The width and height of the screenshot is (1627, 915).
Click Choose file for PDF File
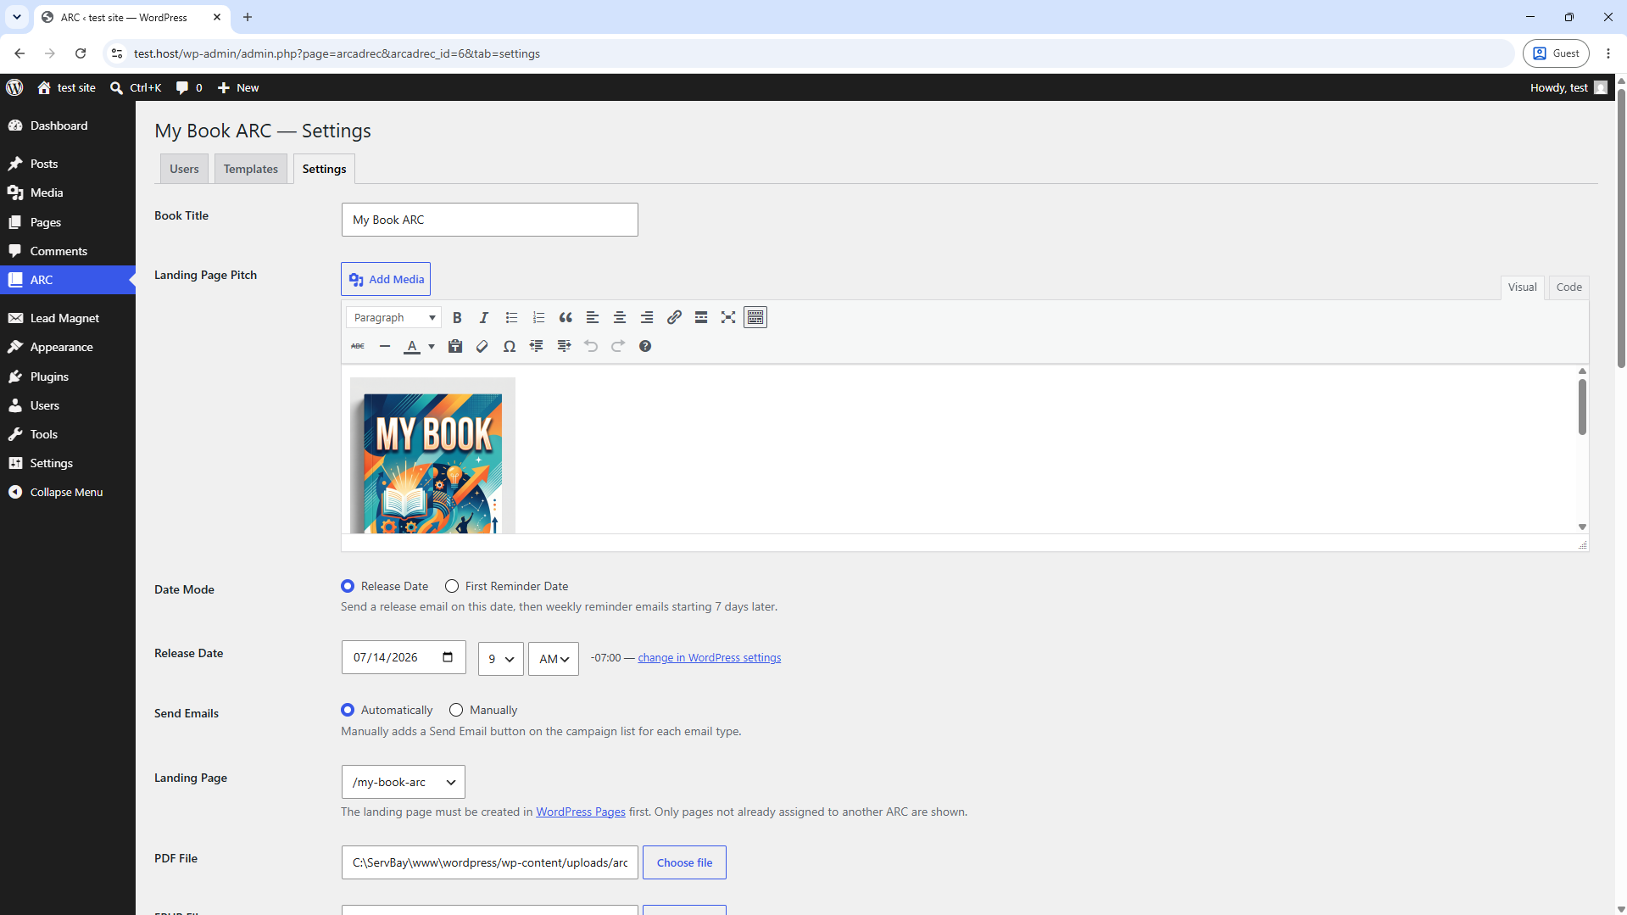tap(684, 862)
